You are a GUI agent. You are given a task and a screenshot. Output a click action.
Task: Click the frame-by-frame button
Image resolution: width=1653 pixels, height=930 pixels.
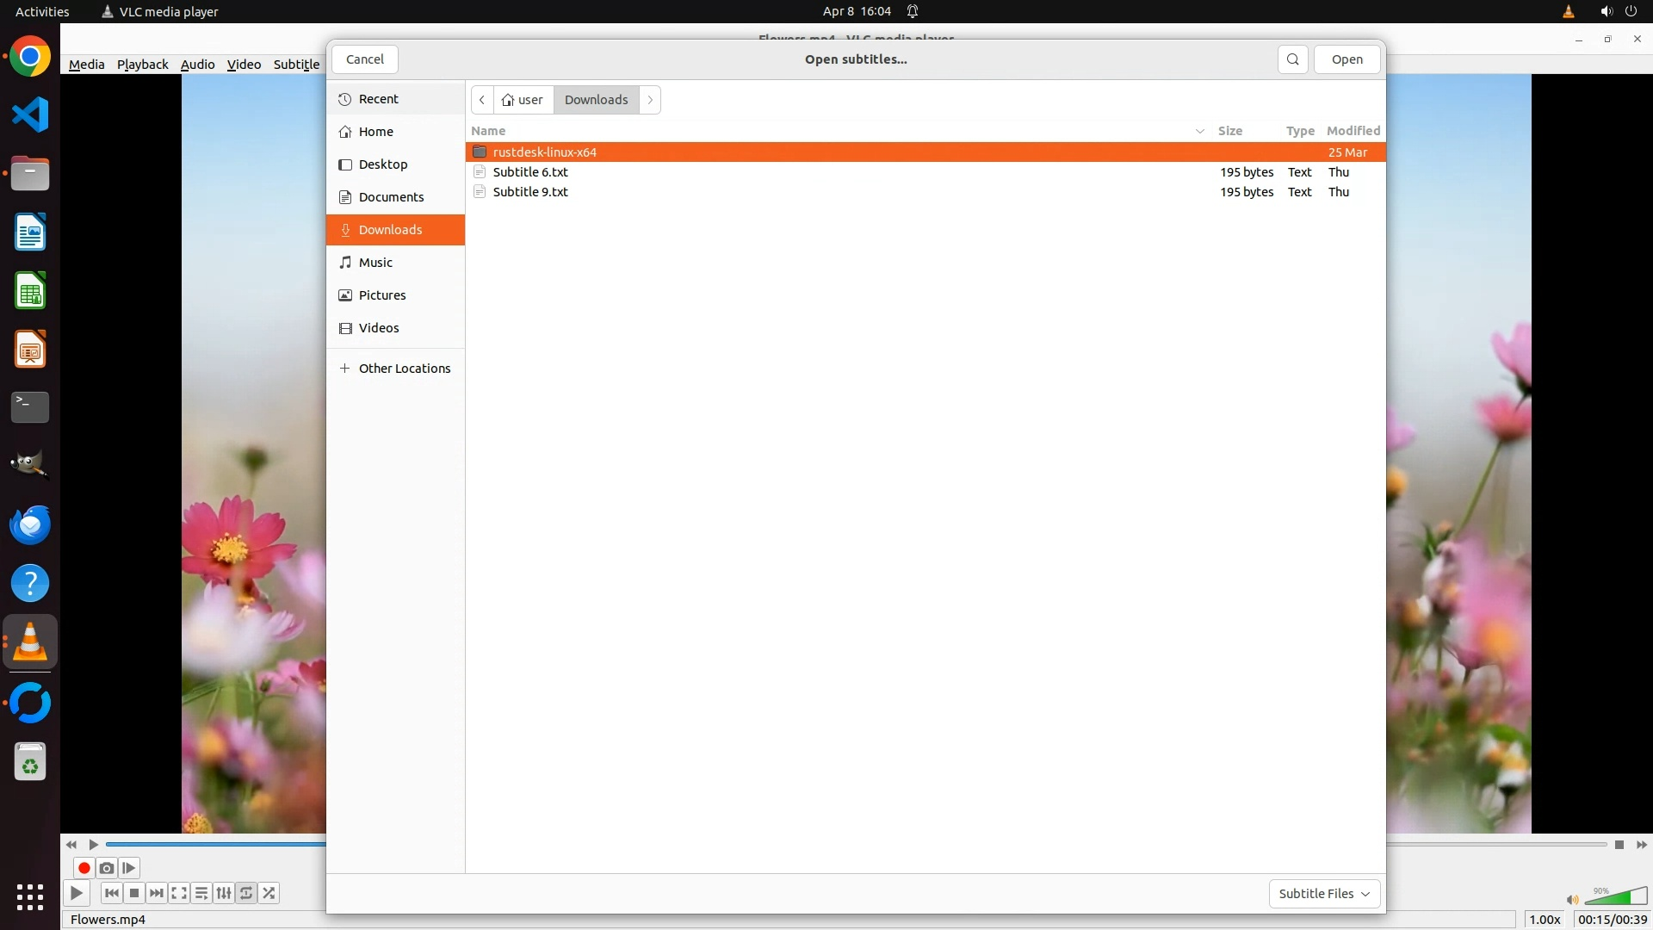click(129, 868)
